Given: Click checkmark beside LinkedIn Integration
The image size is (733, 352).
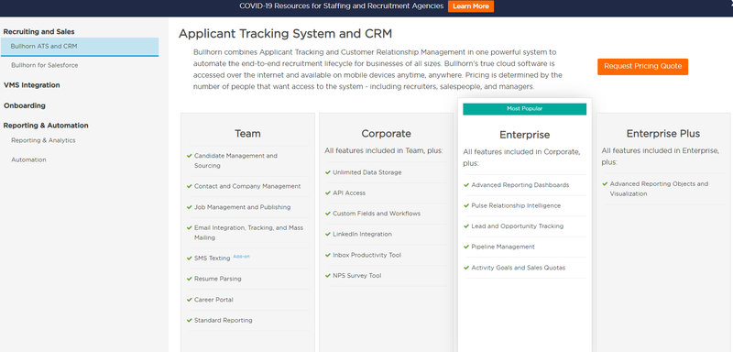Looking at the screenshot, I should [328, 234].
